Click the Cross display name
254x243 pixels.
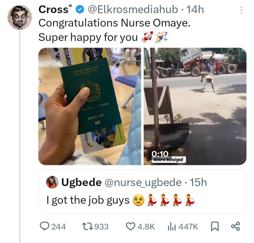pos(53,10)
